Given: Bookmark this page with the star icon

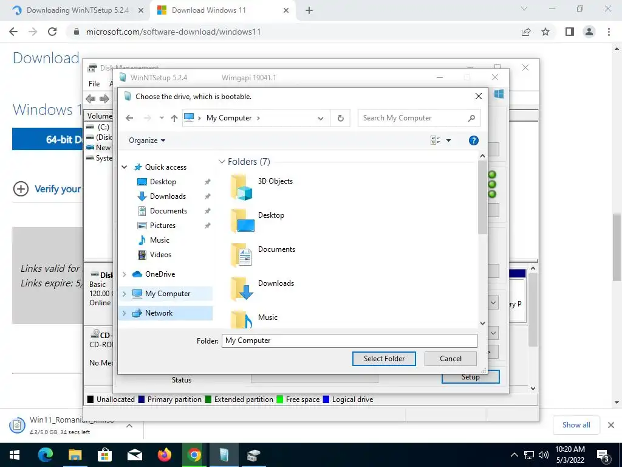Looking at the screenshot, I should click(545, 32).
